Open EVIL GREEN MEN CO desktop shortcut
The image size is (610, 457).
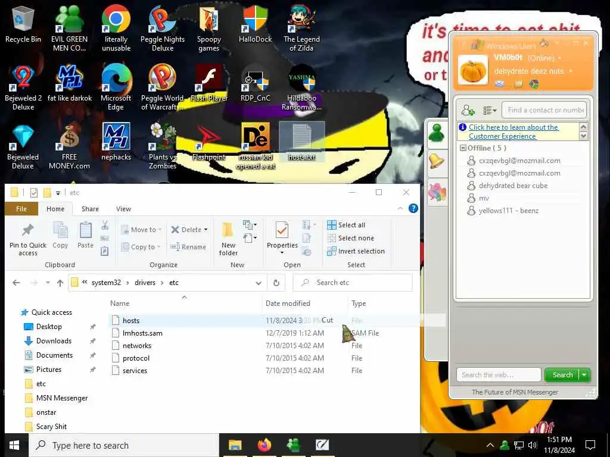pos(69,28)
